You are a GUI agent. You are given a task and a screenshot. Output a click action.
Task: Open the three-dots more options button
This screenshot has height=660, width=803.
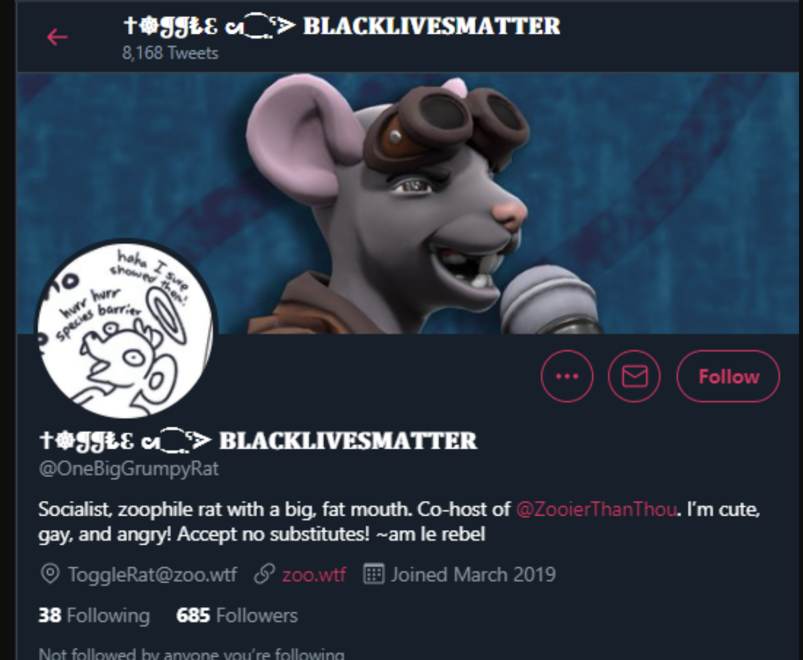coord(567,376)
